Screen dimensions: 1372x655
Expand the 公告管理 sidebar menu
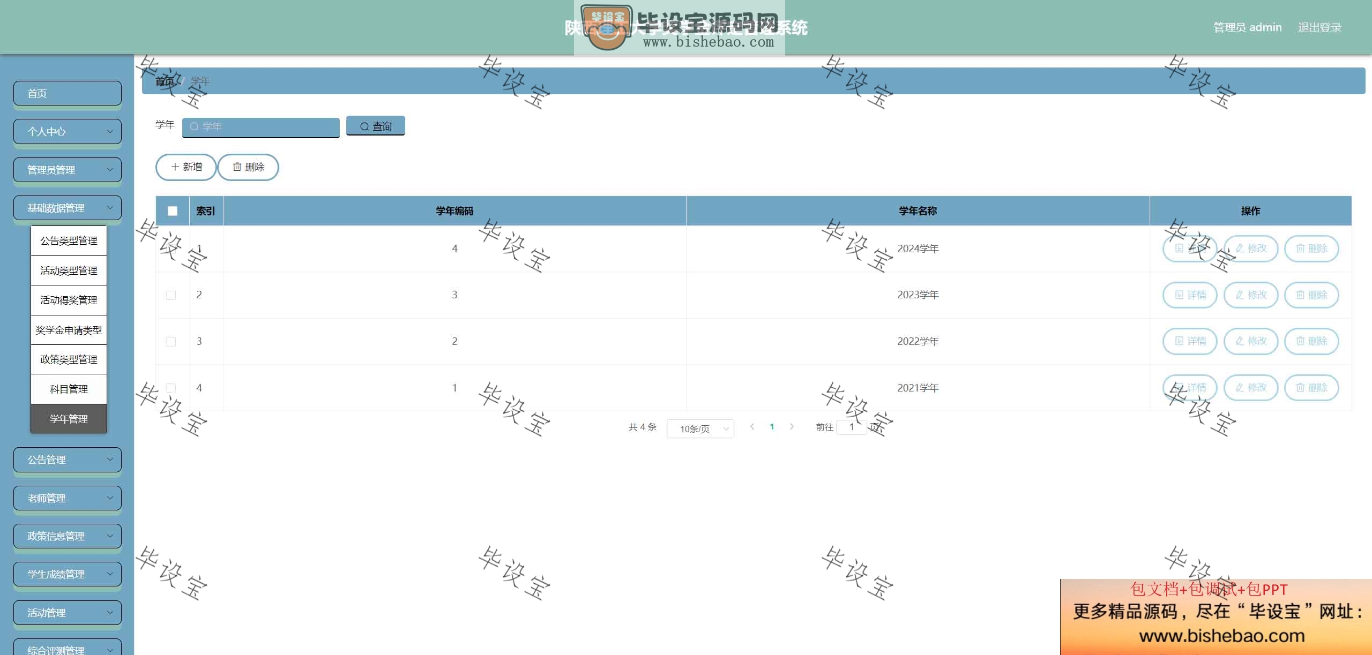pyautogui.click(x=68, y=460)
